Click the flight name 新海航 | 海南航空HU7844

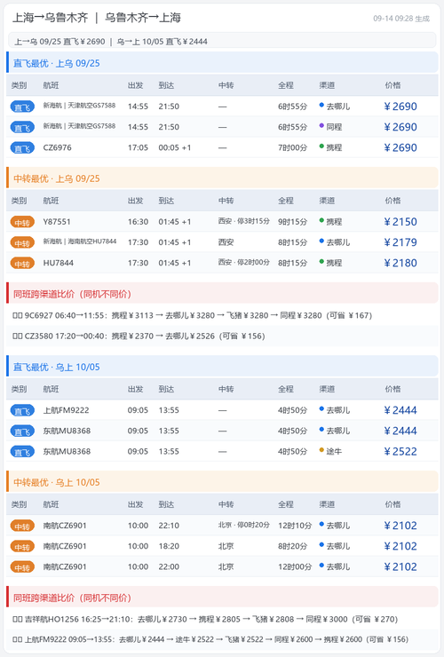click(80, 241)
